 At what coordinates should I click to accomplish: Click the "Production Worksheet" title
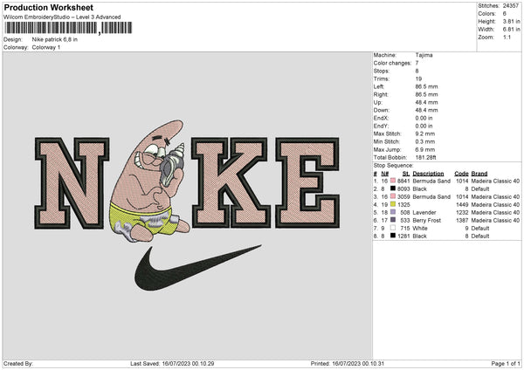coord(48,7)
